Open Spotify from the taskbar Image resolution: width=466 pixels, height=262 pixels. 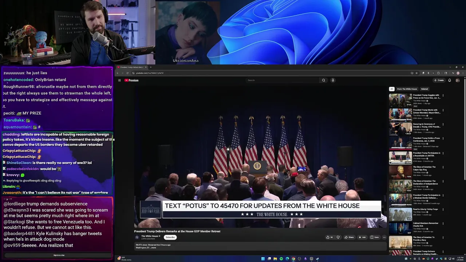281,259
